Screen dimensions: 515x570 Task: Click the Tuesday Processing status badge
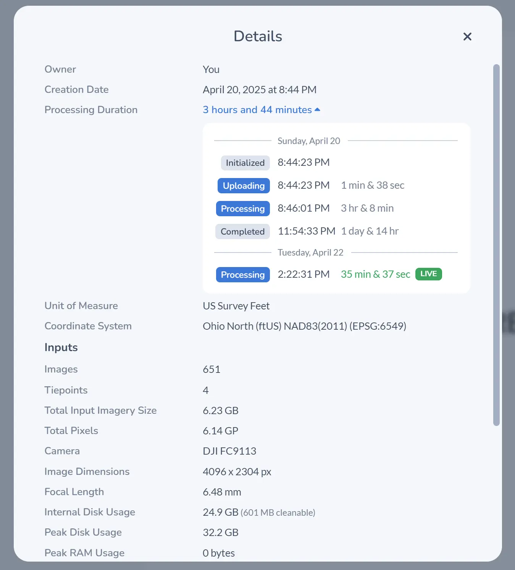coord(243,275)
